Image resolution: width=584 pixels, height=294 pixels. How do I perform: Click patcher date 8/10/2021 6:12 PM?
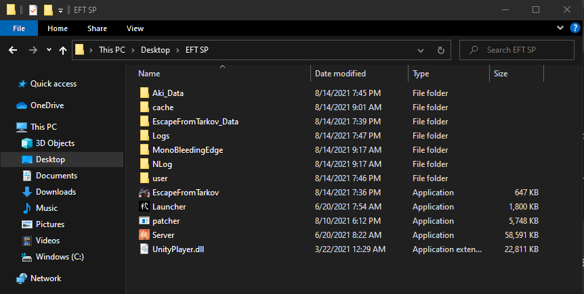click(348, 221)
